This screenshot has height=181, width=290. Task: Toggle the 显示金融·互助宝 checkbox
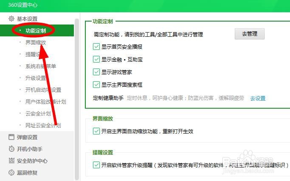click(x=96, y=59)
